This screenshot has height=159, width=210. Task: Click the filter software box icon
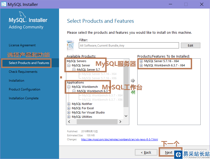pyautogui.click(x=71, y=45)
